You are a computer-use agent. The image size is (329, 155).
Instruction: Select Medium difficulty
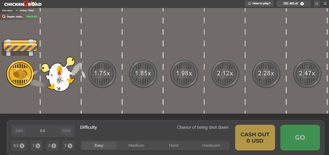point(136,145)
